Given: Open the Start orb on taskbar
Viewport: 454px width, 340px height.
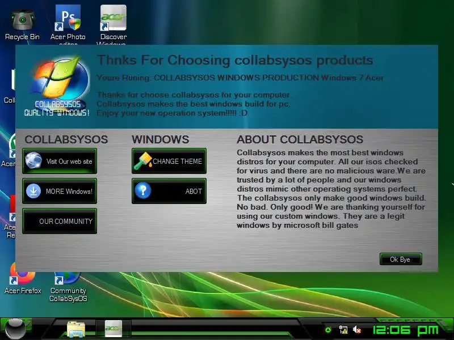Looking at the screenshot, I should [x=15, y=329].
